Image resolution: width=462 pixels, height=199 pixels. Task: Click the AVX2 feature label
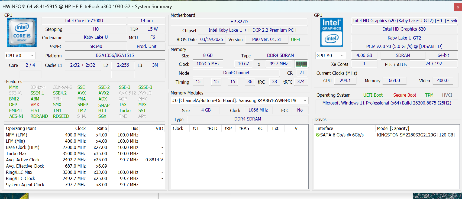(104, 93)
